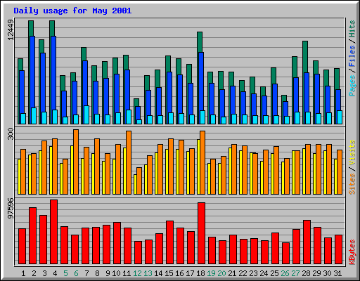The image size is (360, 281).
Task: Click the green hits bar top for day 28
Action: click(305, 57)
